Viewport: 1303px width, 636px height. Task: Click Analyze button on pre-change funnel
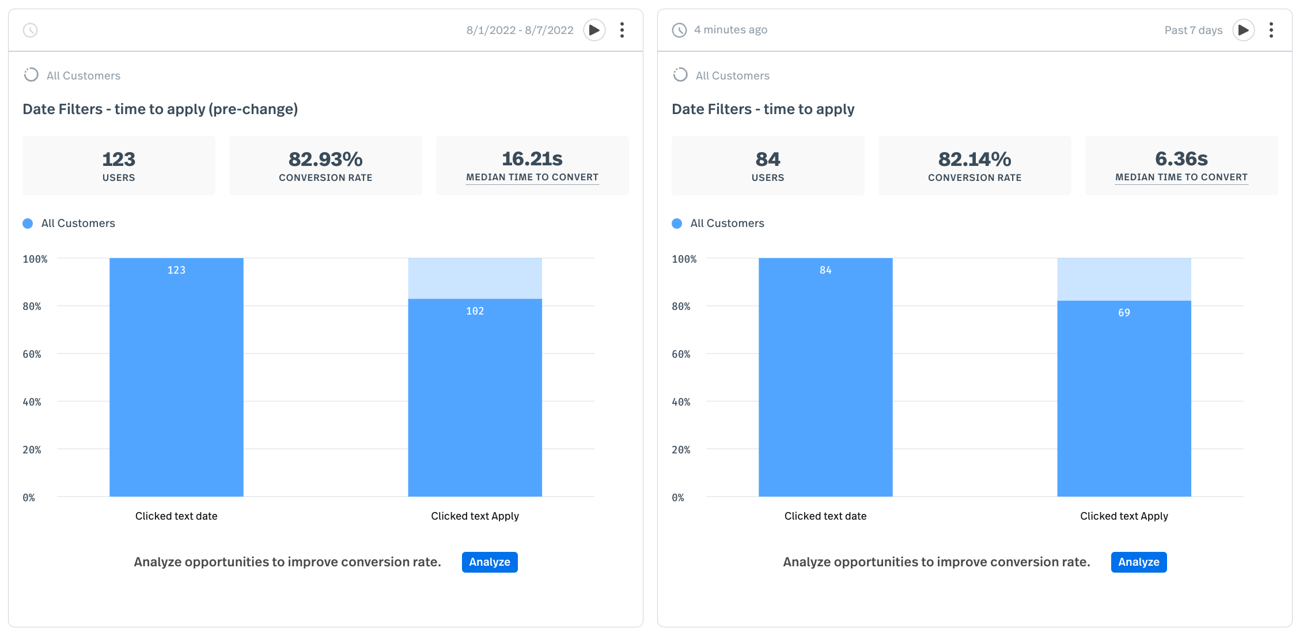click(x=489, y=562)
